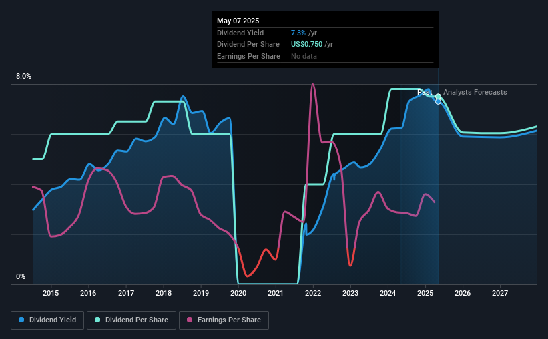Click the 2018 x-axis label
The width and height of the screenshot is (548, 339).
click(164, 293)
